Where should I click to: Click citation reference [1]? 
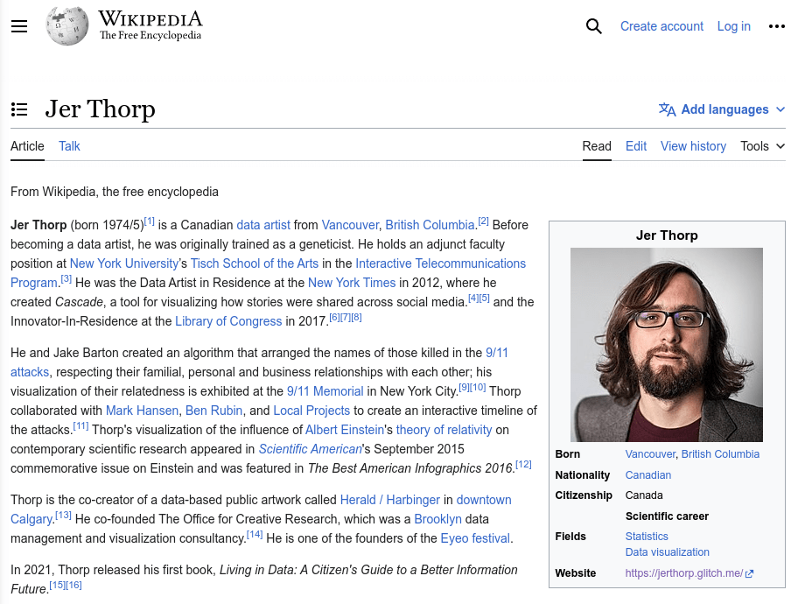(x=149, y=221)
